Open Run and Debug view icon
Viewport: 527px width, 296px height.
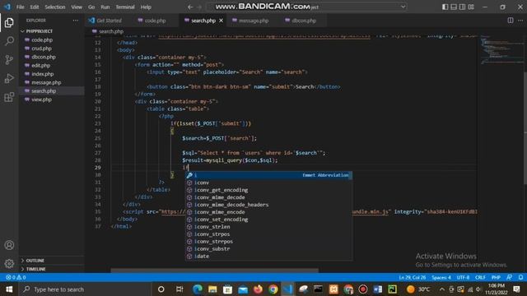pyautogui.click(x=9, y=79)
